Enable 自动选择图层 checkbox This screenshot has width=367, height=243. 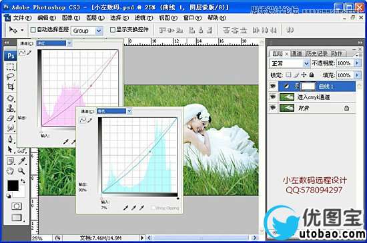click(33, 30)
